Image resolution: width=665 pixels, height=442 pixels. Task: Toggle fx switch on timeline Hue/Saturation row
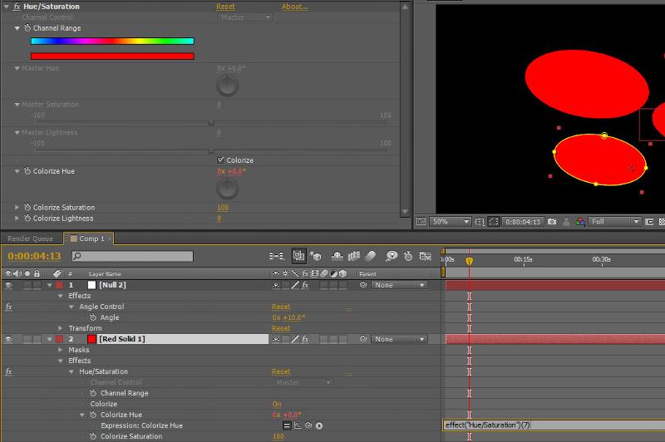click(x=8, y=371)
